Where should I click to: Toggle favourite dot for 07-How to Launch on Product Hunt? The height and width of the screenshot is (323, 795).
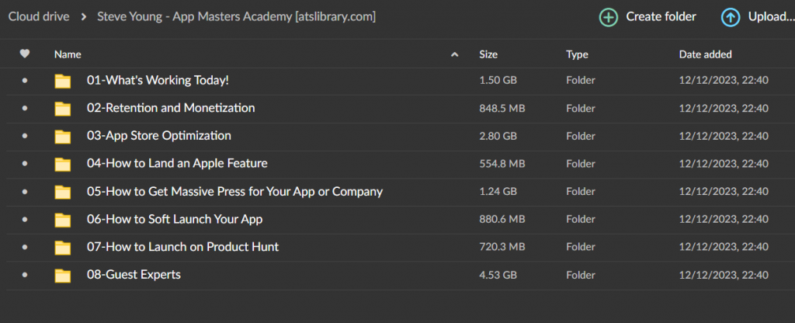[x=25, y=248]
